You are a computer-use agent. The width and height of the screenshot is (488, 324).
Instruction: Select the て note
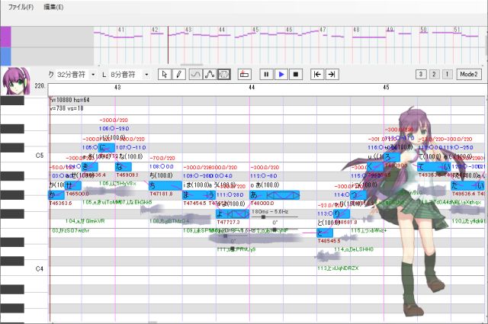click(x=430, y=166)
